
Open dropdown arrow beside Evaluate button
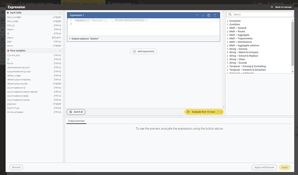point(221,111)
